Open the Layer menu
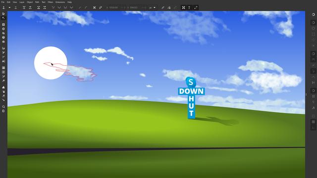Image resolution: width=317 pixels, height=178 pixels. (x=22, y=2)
